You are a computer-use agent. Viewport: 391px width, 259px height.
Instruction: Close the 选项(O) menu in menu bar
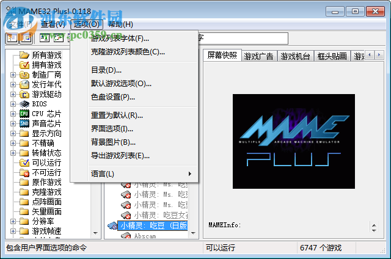[x=87, y=24]
